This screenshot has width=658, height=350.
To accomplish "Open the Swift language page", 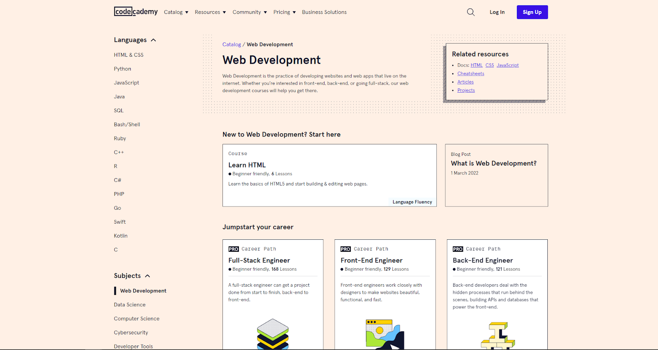I will coord(120,222).
